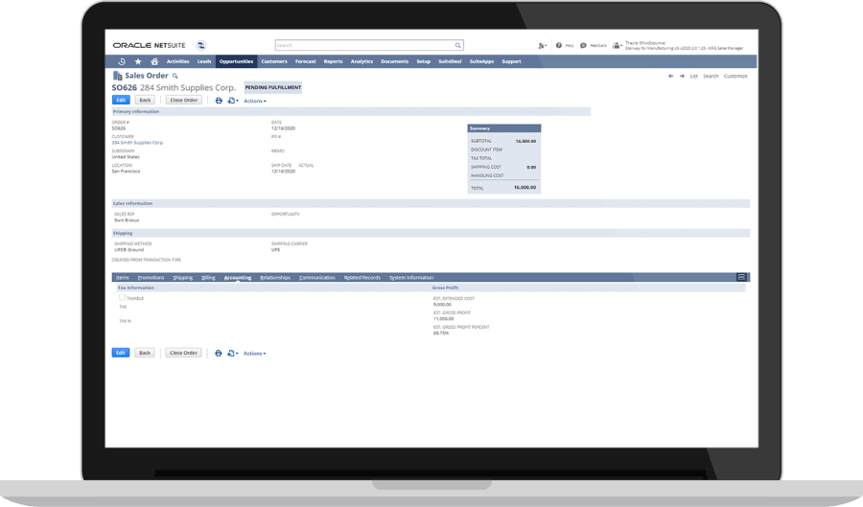The height and width of the screenshot is (507, 863).
Task: Open the Support menu
Action: pos(511,61)
